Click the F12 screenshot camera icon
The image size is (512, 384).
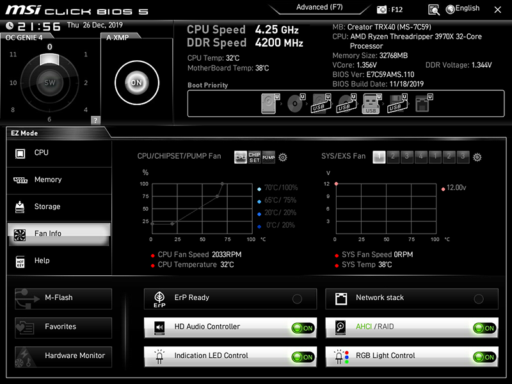point(381,10)
